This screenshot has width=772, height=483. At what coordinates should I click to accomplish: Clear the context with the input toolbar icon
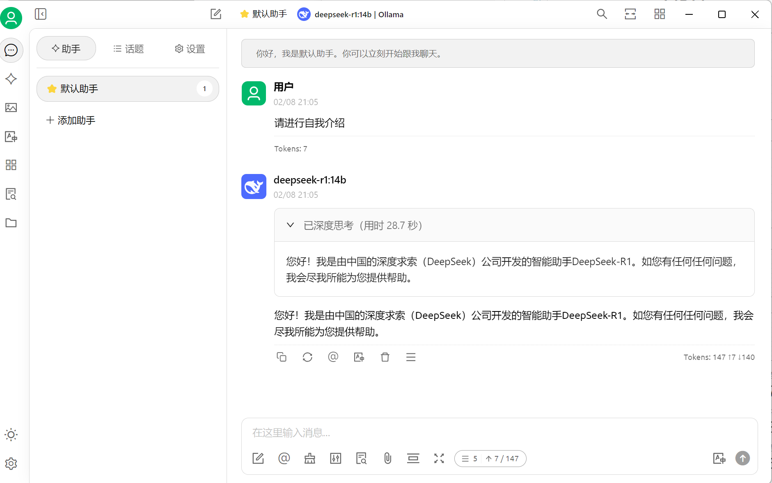coord(413,458)
